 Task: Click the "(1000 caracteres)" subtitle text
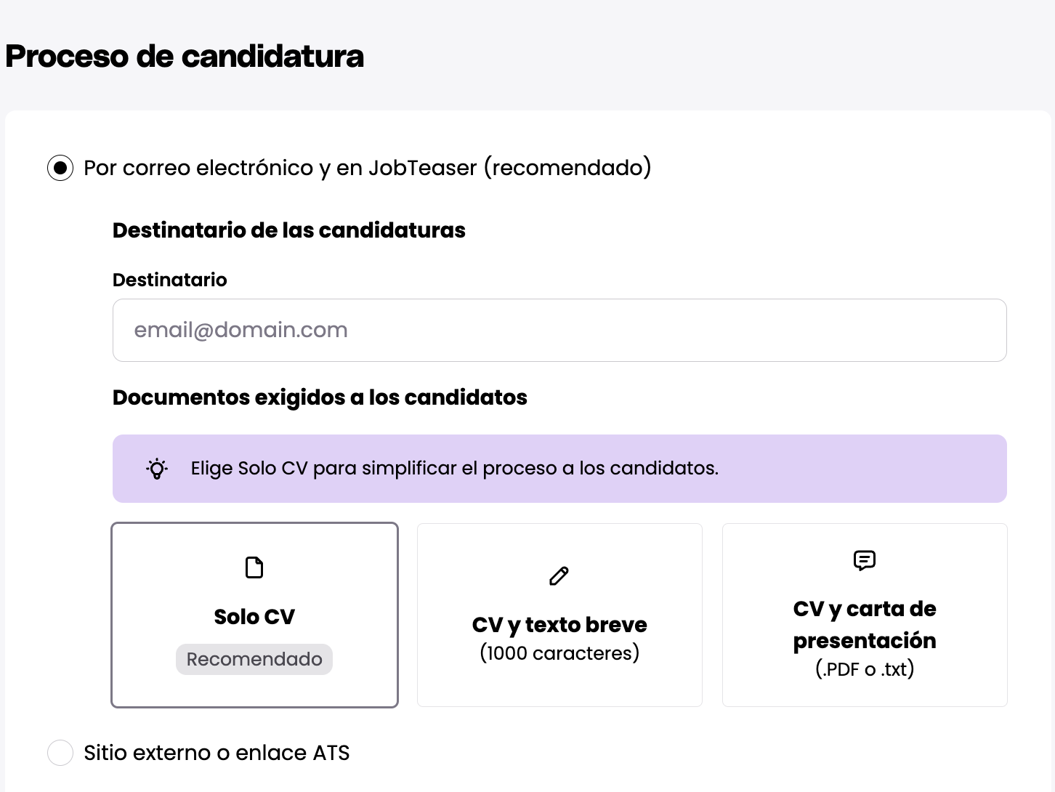pos(559,653)
